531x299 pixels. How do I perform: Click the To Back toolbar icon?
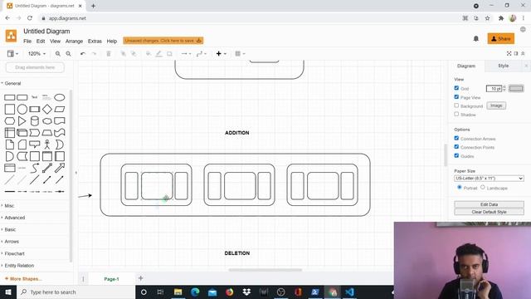[x=134, y=53]
